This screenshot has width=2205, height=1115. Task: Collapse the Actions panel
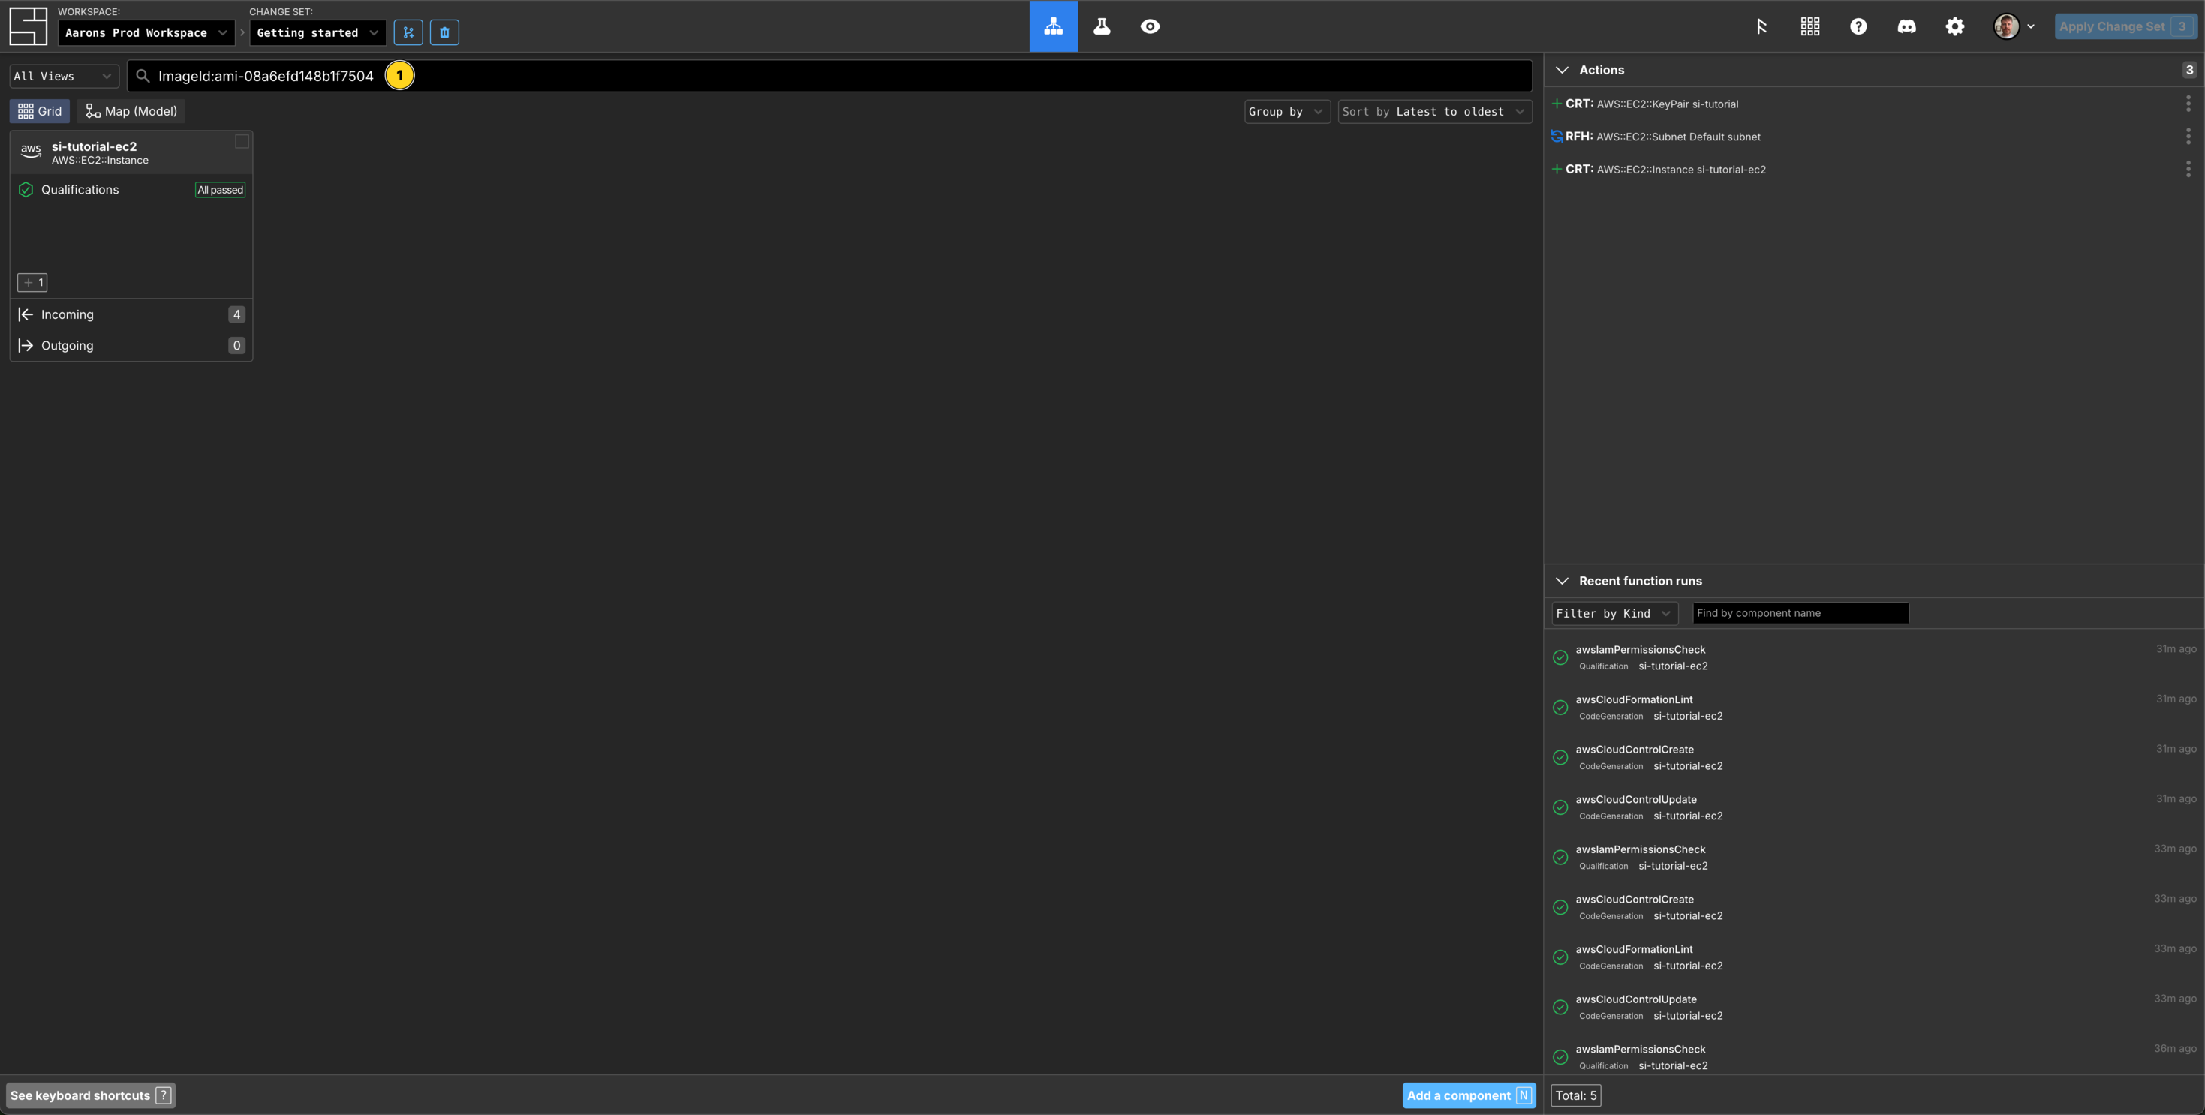1562,71
